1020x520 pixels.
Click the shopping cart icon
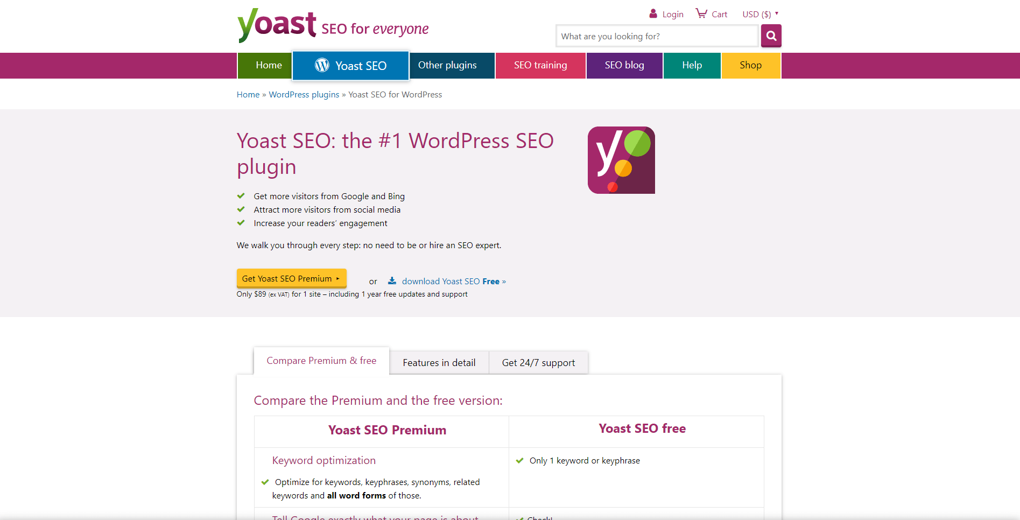[701, 13]
